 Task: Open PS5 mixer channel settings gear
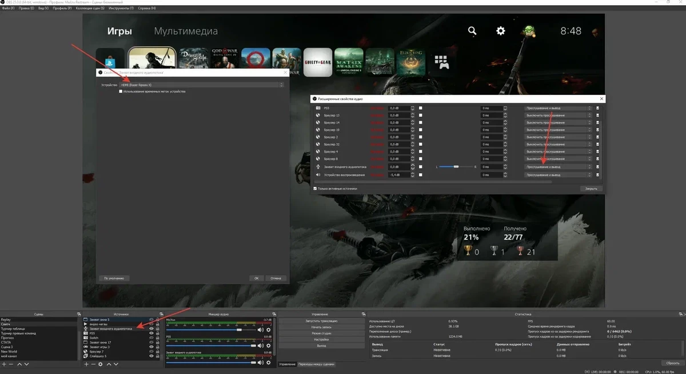269,346
